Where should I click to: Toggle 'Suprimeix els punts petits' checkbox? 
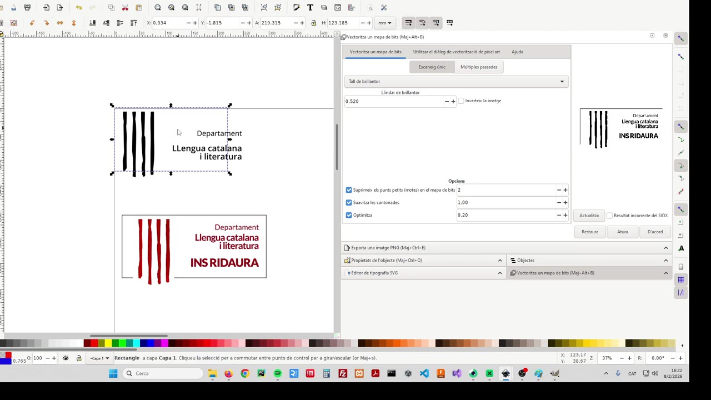pos(349,190)
